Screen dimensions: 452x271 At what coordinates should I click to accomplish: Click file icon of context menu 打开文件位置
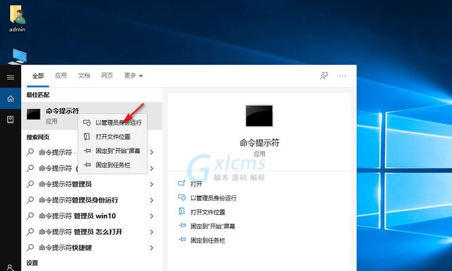pyautogui.click(x=87, y=136)
